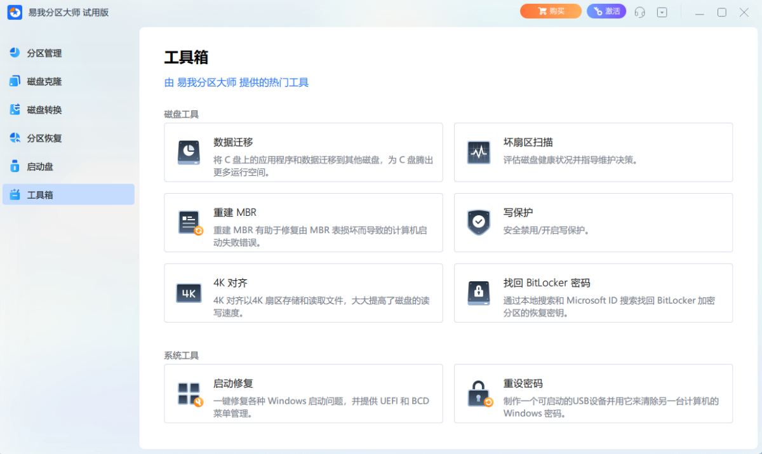Switch to 磁盘克隆 section
762x454 pixels.
click(69, 81)
